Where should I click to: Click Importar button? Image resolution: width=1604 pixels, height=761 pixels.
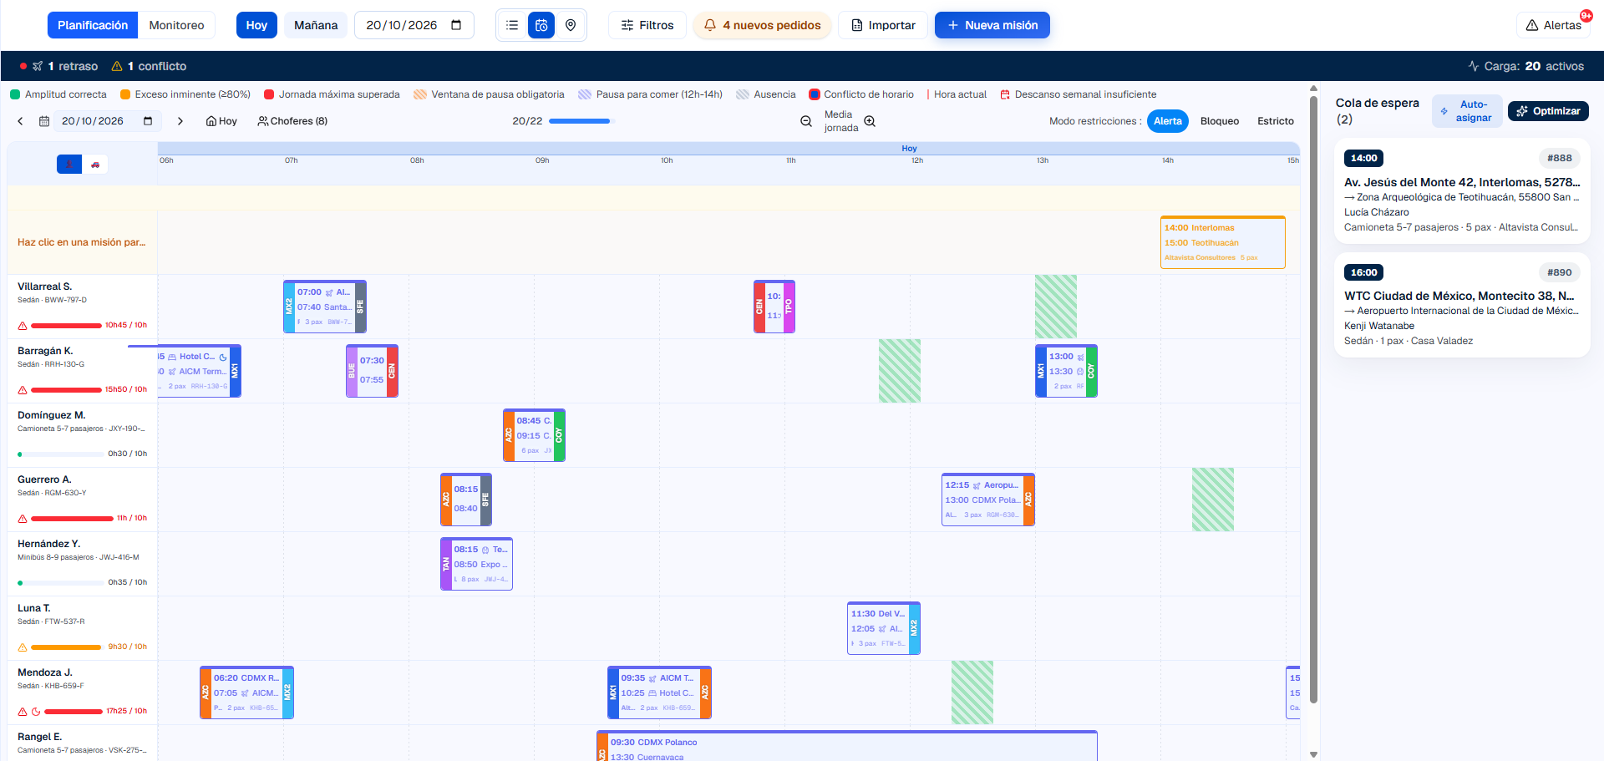pyautogui.click(x=883, y=25)
